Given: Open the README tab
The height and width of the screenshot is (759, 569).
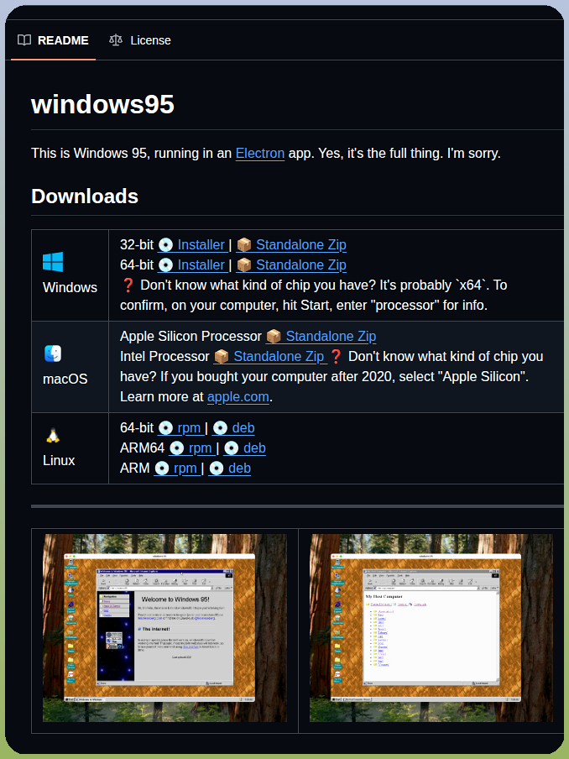Looking at the screenshot, I should pyautogui.click(x=53, y=40).
